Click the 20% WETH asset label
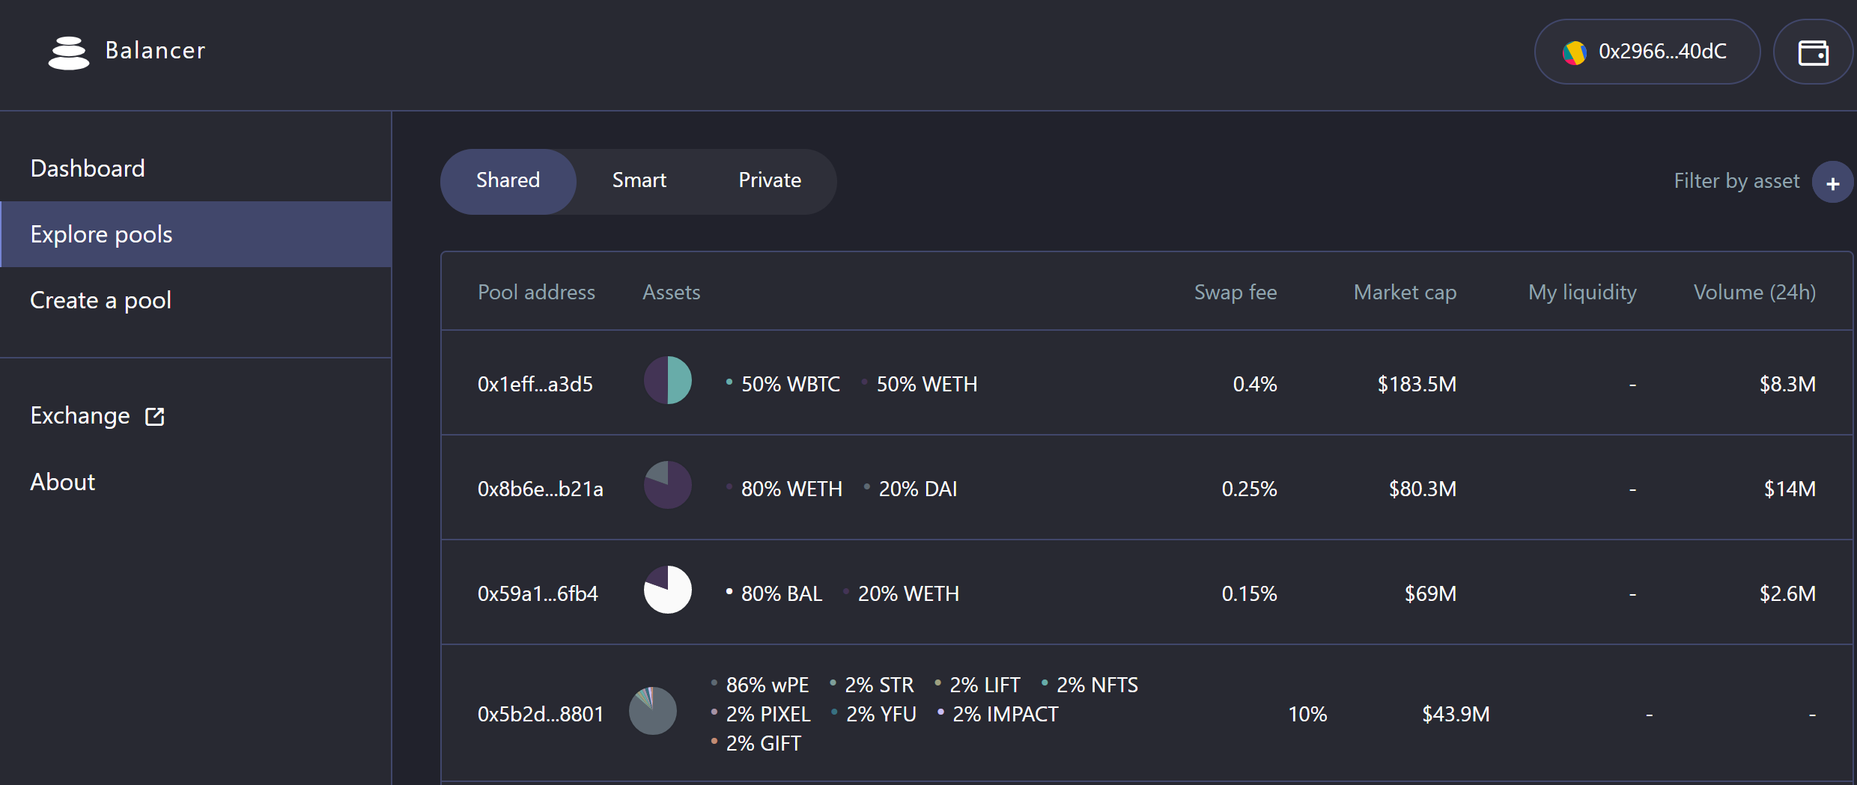This screenshot has height=785, width=1857. [x=908, y=593]
